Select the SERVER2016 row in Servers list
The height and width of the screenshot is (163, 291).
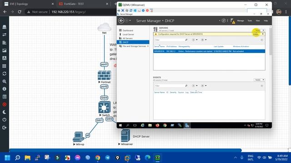tap(209, 51)
